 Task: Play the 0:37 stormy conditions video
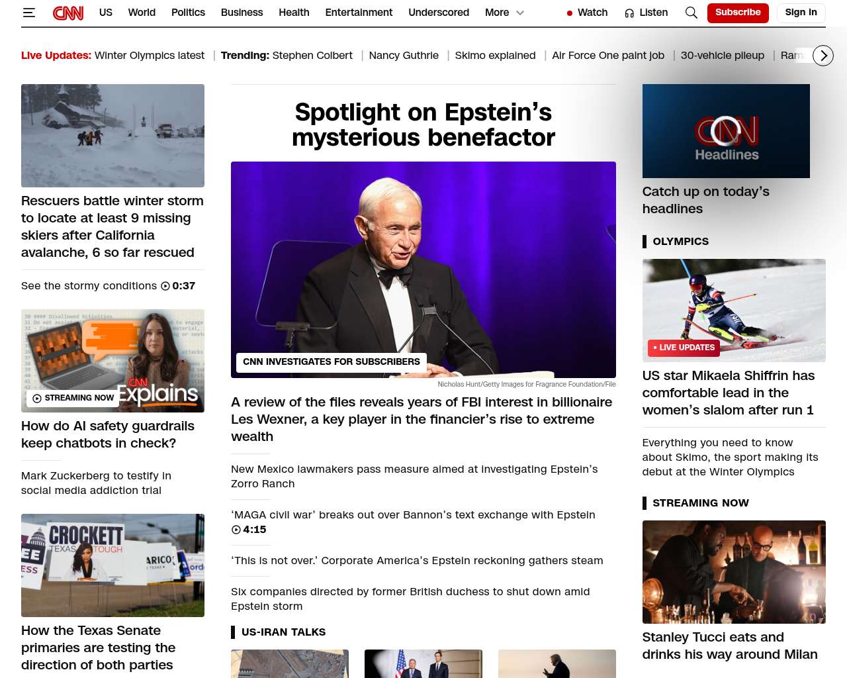click(165, 286)
